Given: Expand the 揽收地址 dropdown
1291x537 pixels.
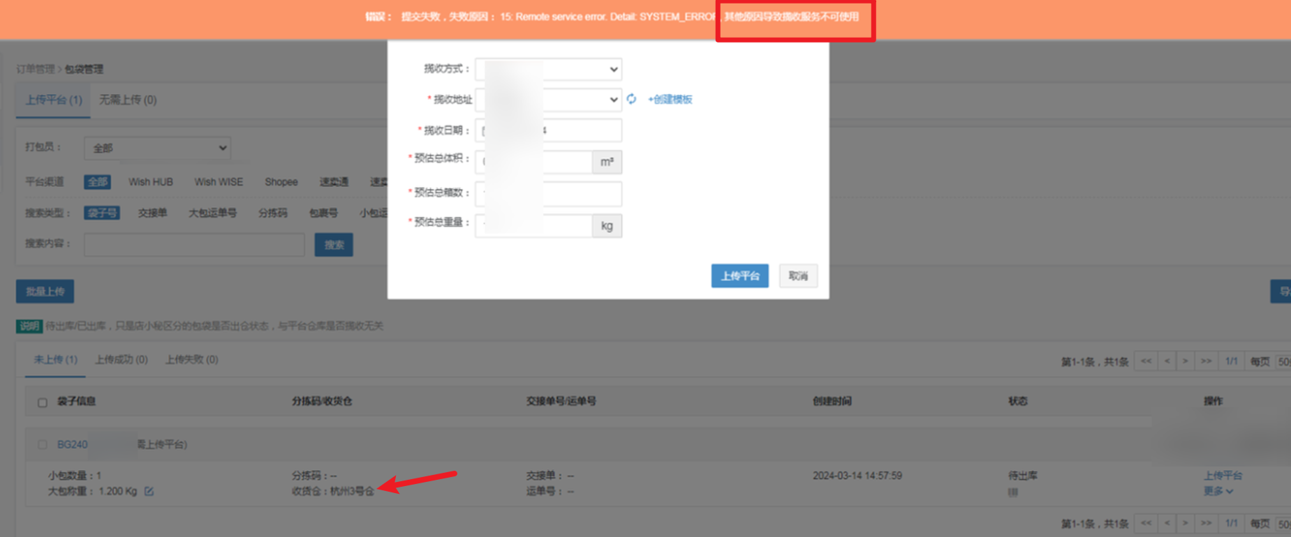Looking at the screenshot, I should coord(548,100).
